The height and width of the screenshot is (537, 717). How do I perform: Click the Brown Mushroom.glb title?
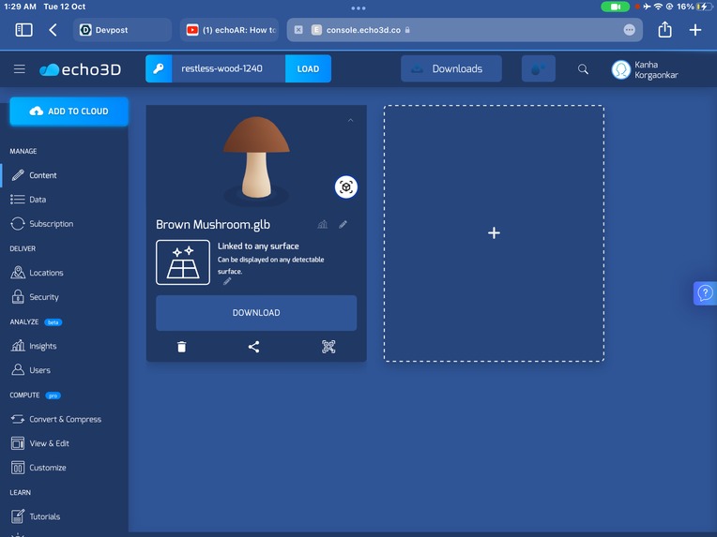point(213,225)
